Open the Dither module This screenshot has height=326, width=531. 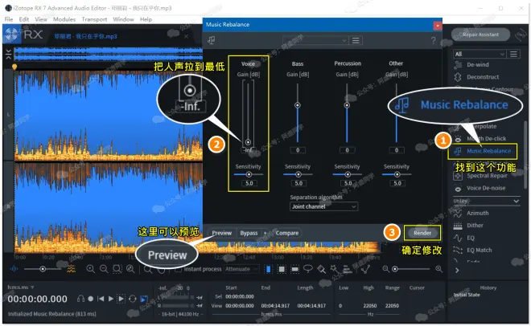click(477, 226)
